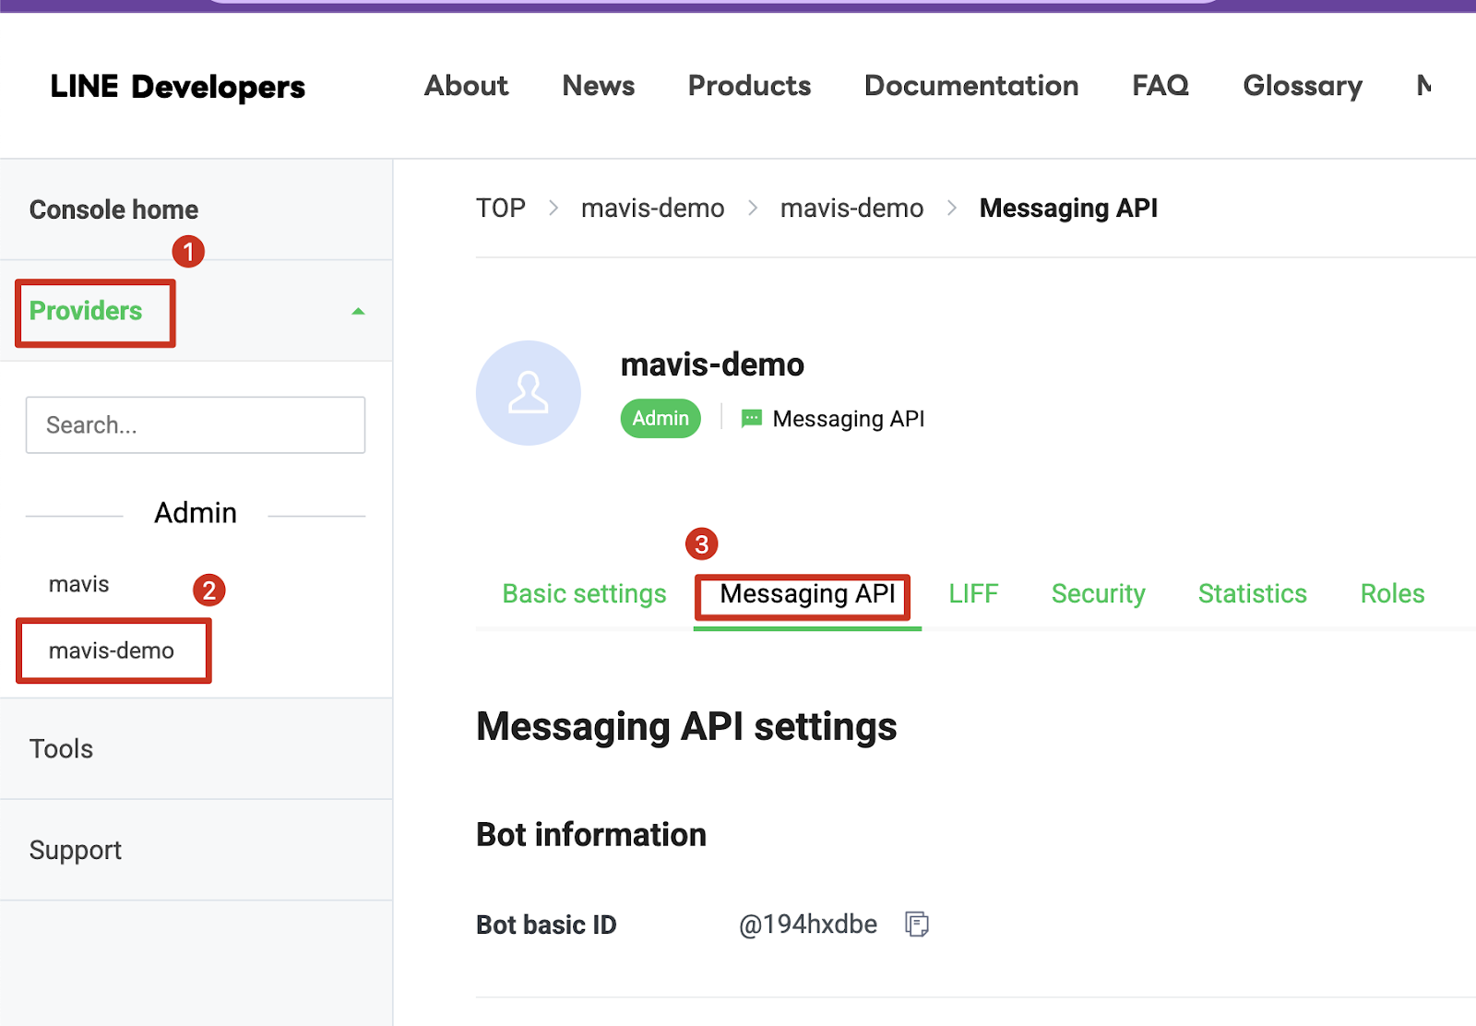Open the News navigation item
This screenshot has width=1476, height=1026.
pos(599,86)
